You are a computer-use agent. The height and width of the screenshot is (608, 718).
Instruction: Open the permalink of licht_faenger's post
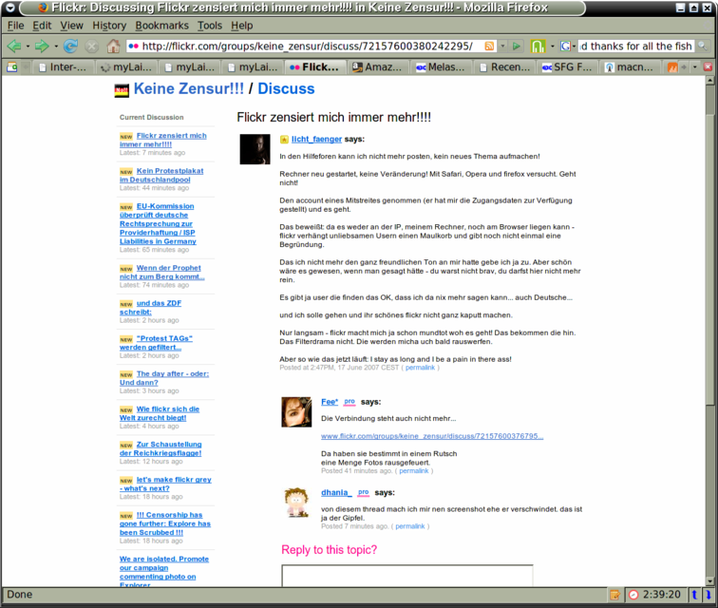point(420,368)
